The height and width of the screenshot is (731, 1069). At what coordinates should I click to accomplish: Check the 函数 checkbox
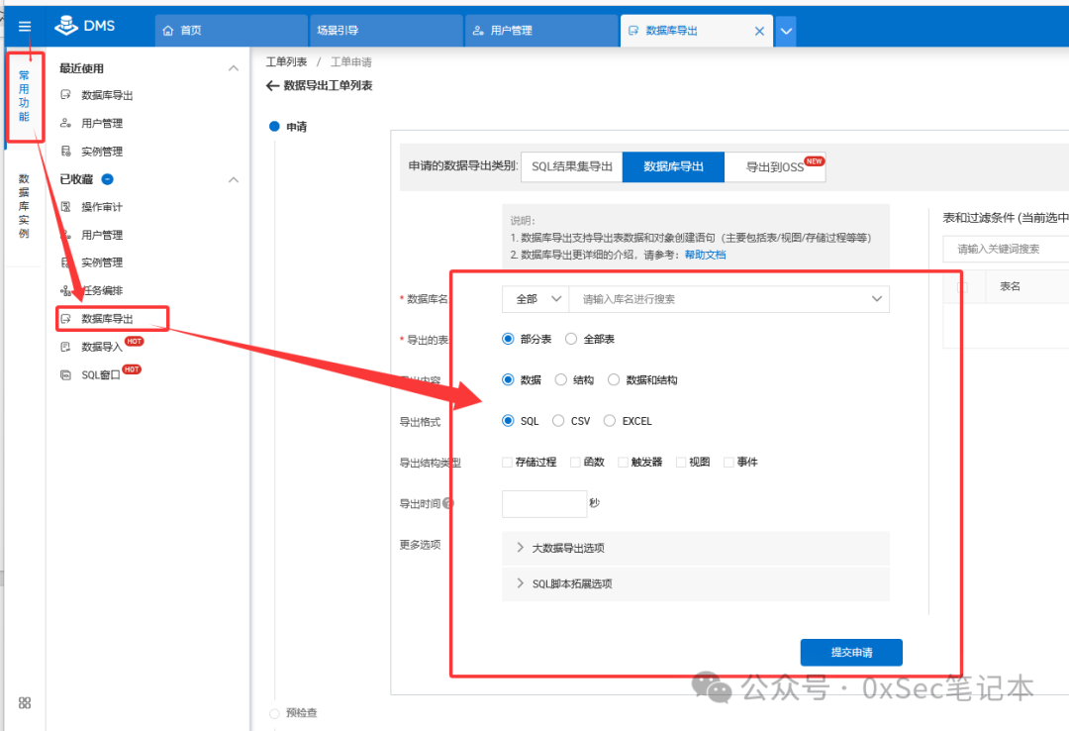coord(575,463)
